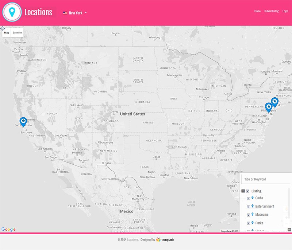This screenshot has width=292, height=250.
Task: Uncheck the Entertainment category checkbox
Action: pyautogui.click(x=249, y=207)
